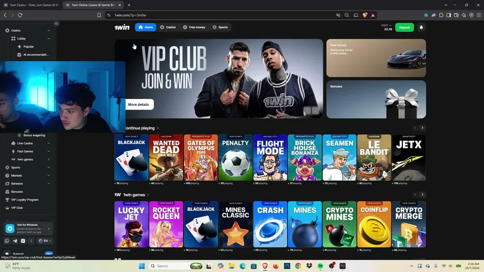Open Brave Leo AI sparkle icon

click(464, 15)
